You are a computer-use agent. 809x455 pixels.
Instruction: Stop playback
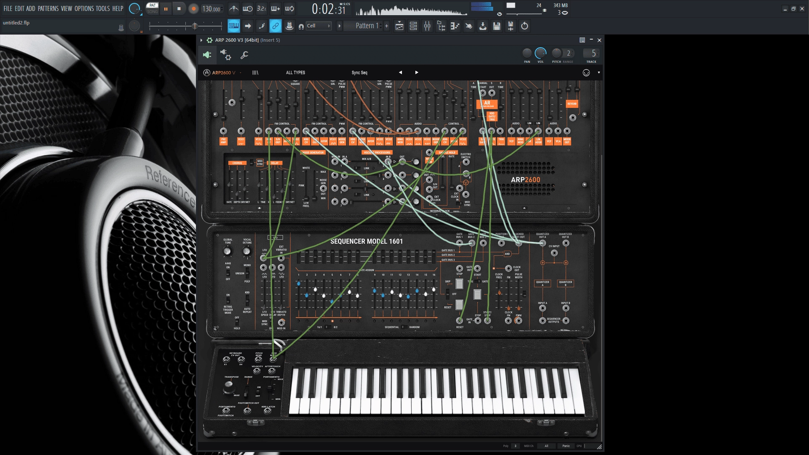(x=179, y=8)
